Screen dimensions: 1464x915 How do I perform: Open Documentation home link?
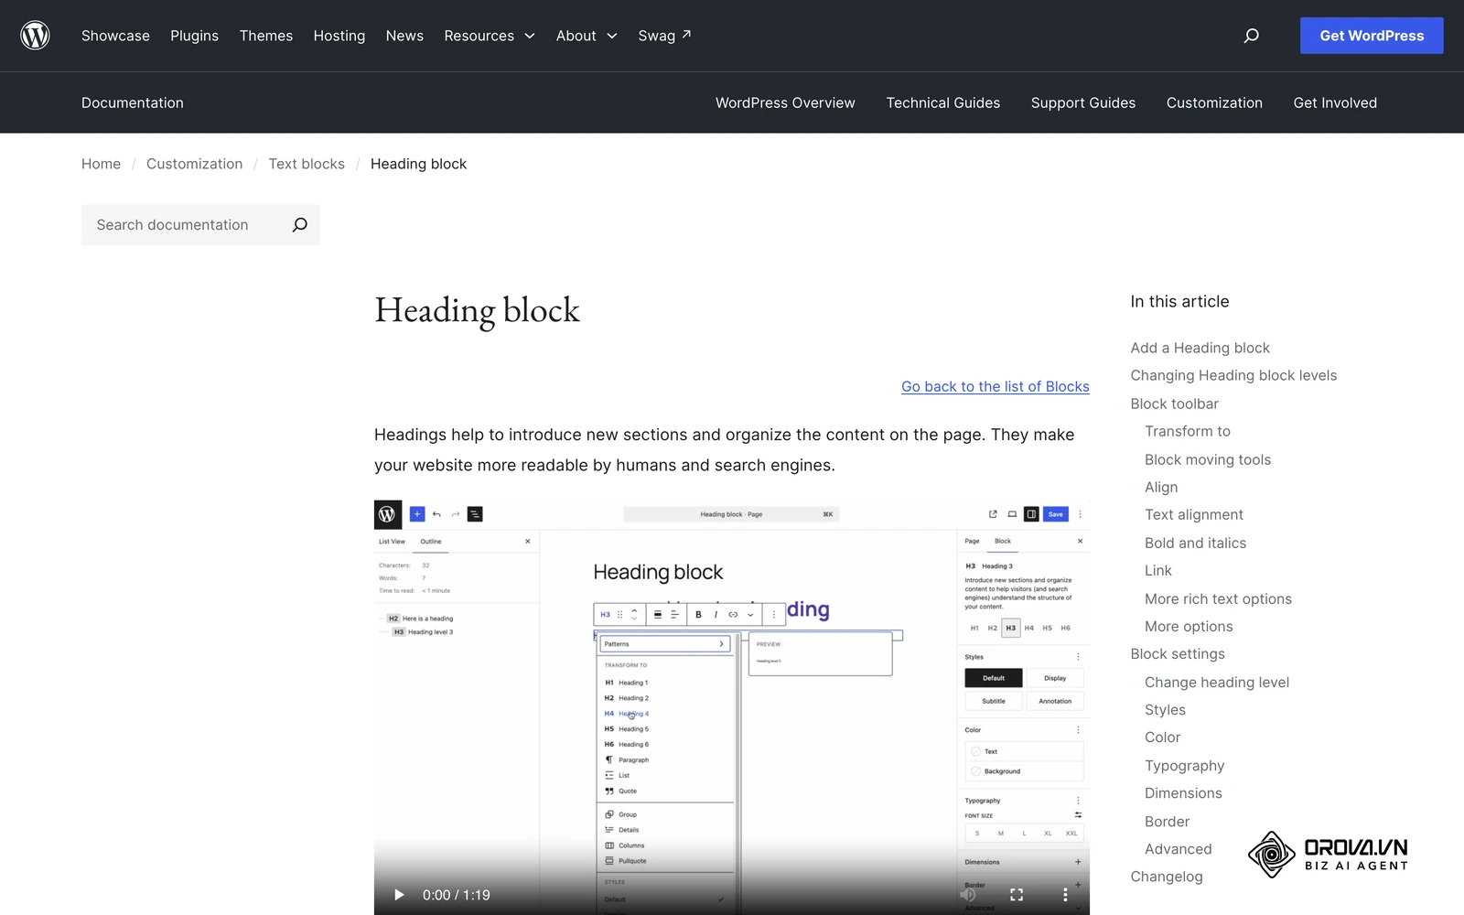[133, 102]
